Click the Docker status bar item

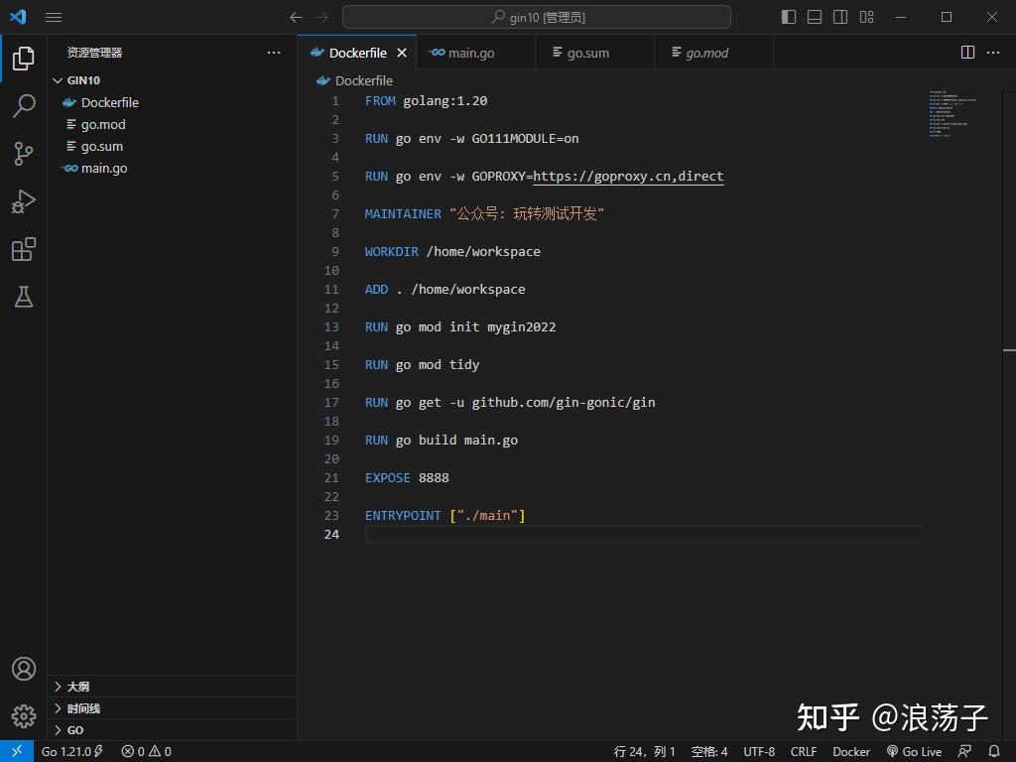pyautogui.click(x=849, y=751)
